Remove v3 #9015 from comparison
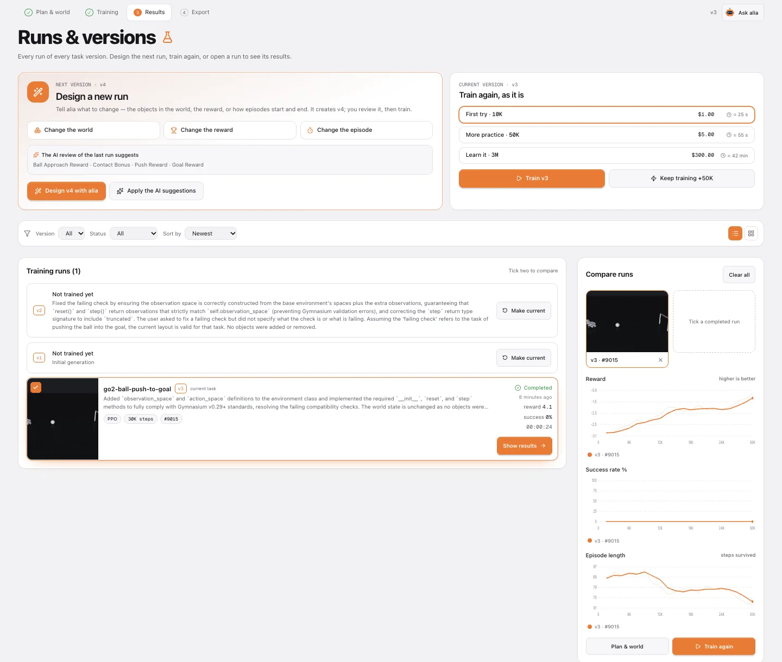782x662 pixels. [x=660, y=360]
